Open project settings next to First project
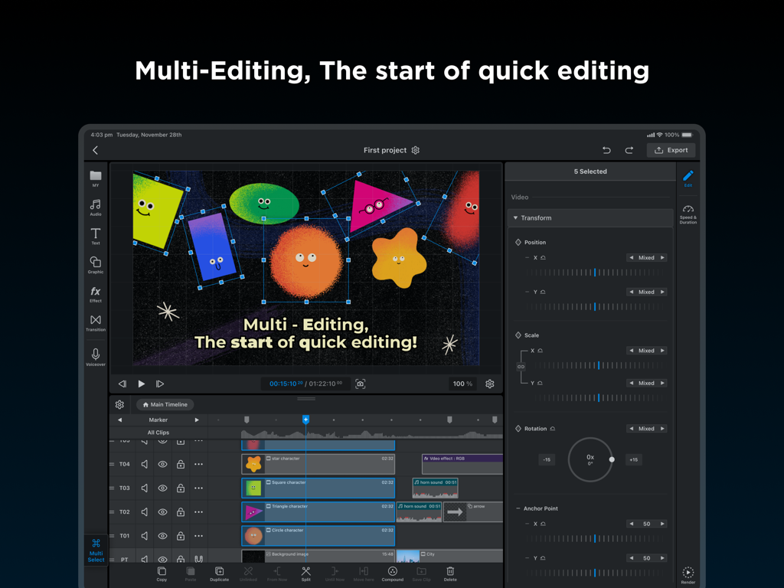784x588 pixels. tap(415, 150)
